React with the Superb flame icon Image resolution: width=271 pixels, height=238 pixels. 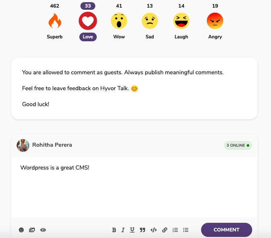click(55, 21)
